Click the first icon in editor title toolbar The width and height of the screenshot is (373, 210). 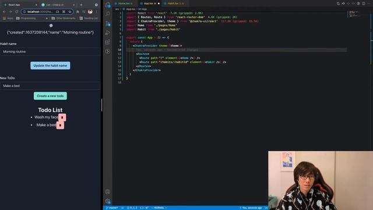[338, 3]
